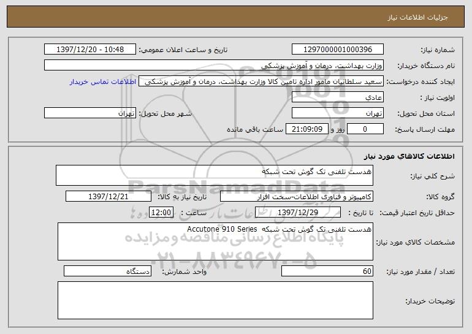The width and height of the screenshot is (472, 334).
Task: Click the تاریخ و ساعت اعلان عمومی label
Action: pyautogui.click(x=183, y=50)
